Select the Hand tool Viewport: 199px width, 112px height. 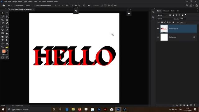coord(7,44)
